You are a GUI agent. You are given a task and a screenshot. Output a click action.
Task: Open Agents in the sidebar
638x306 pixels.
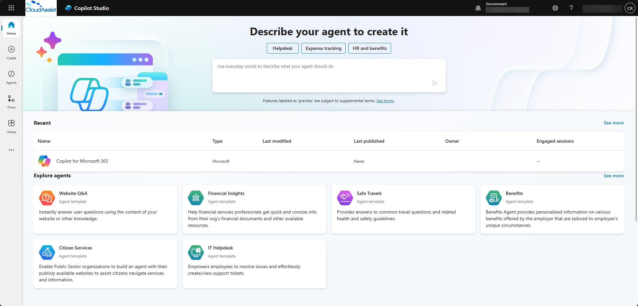pos(11,77)
